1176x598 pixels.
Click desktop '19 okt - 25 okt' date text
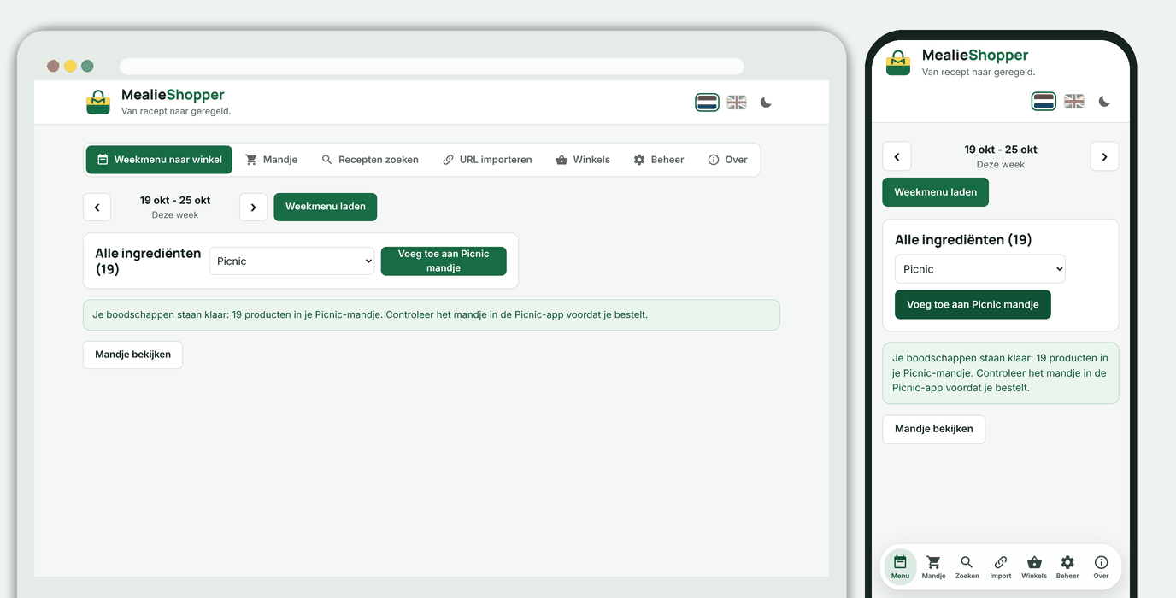coord(175,201)
